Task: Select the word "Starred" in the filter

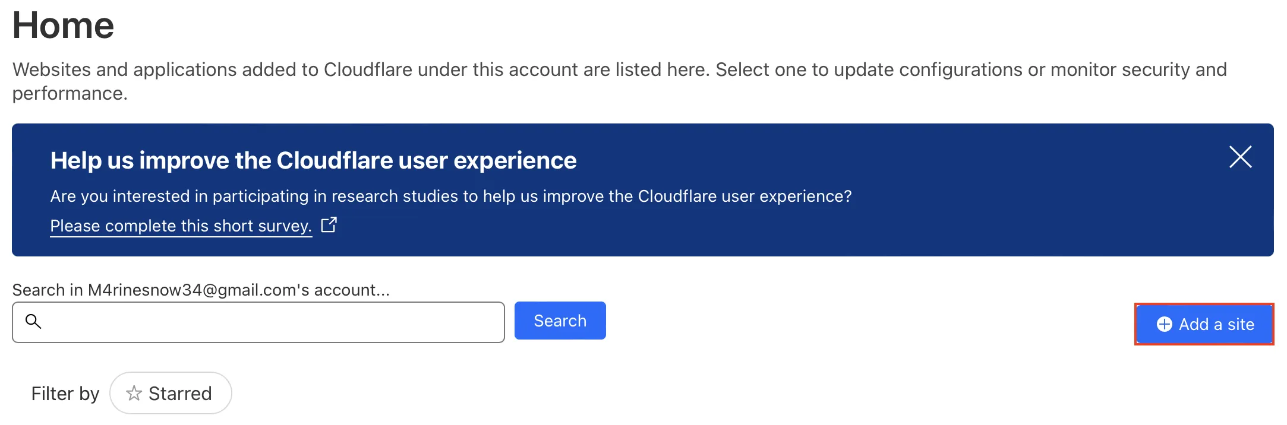Action: pos(180,394)
